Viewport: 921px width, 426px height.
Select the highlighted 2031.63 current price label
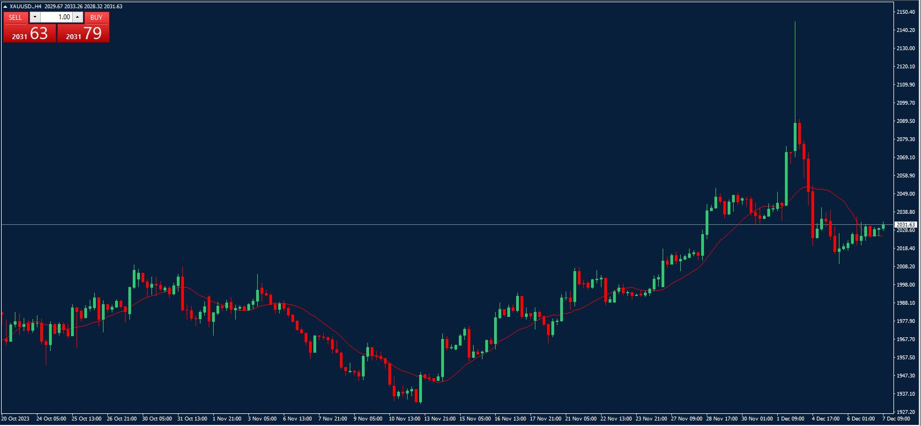click(906, 225)
